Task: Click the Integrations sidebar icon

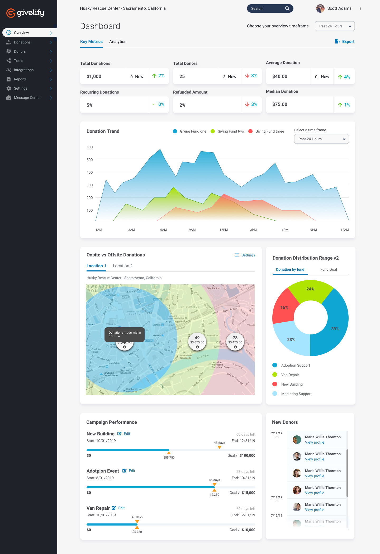Action: coord(9,70)
